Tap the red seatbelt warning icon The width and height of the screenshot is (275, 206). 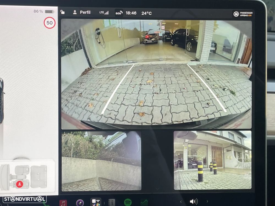coord(20,184)
